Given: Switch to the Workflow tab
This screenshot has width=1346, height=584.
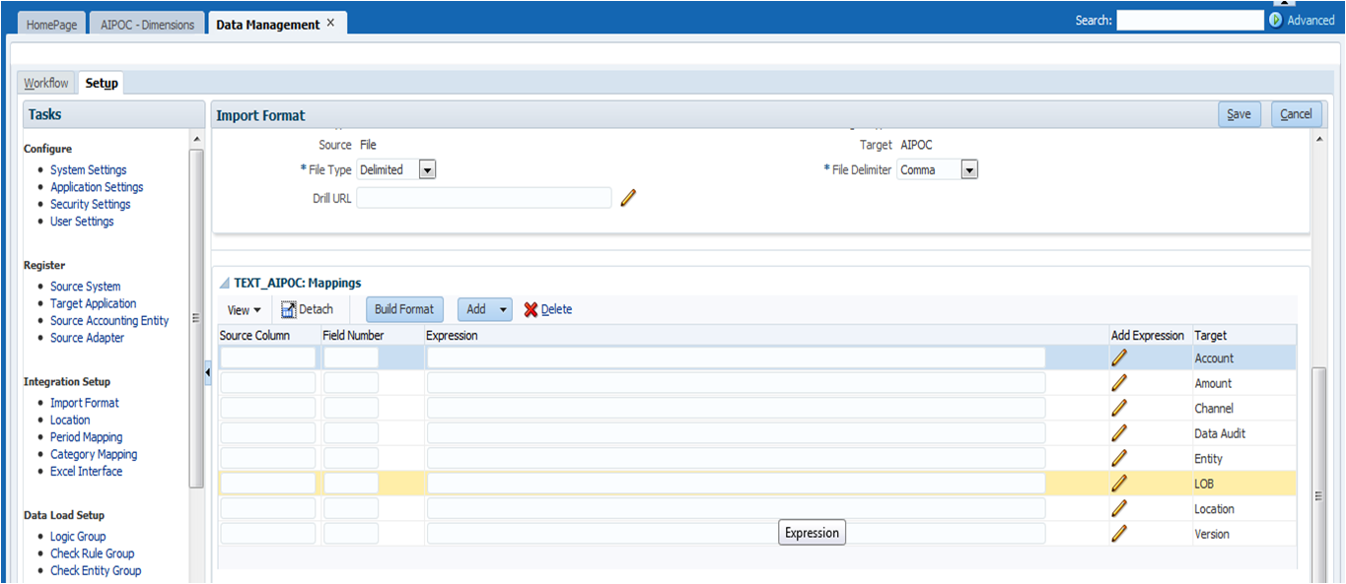Looking at the screenshot, I should pos(45,83).
